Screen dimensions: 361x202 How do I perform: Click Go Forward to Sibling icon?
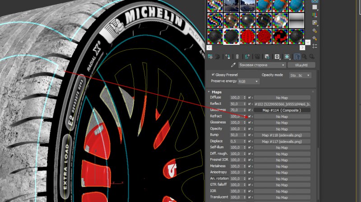312,56
